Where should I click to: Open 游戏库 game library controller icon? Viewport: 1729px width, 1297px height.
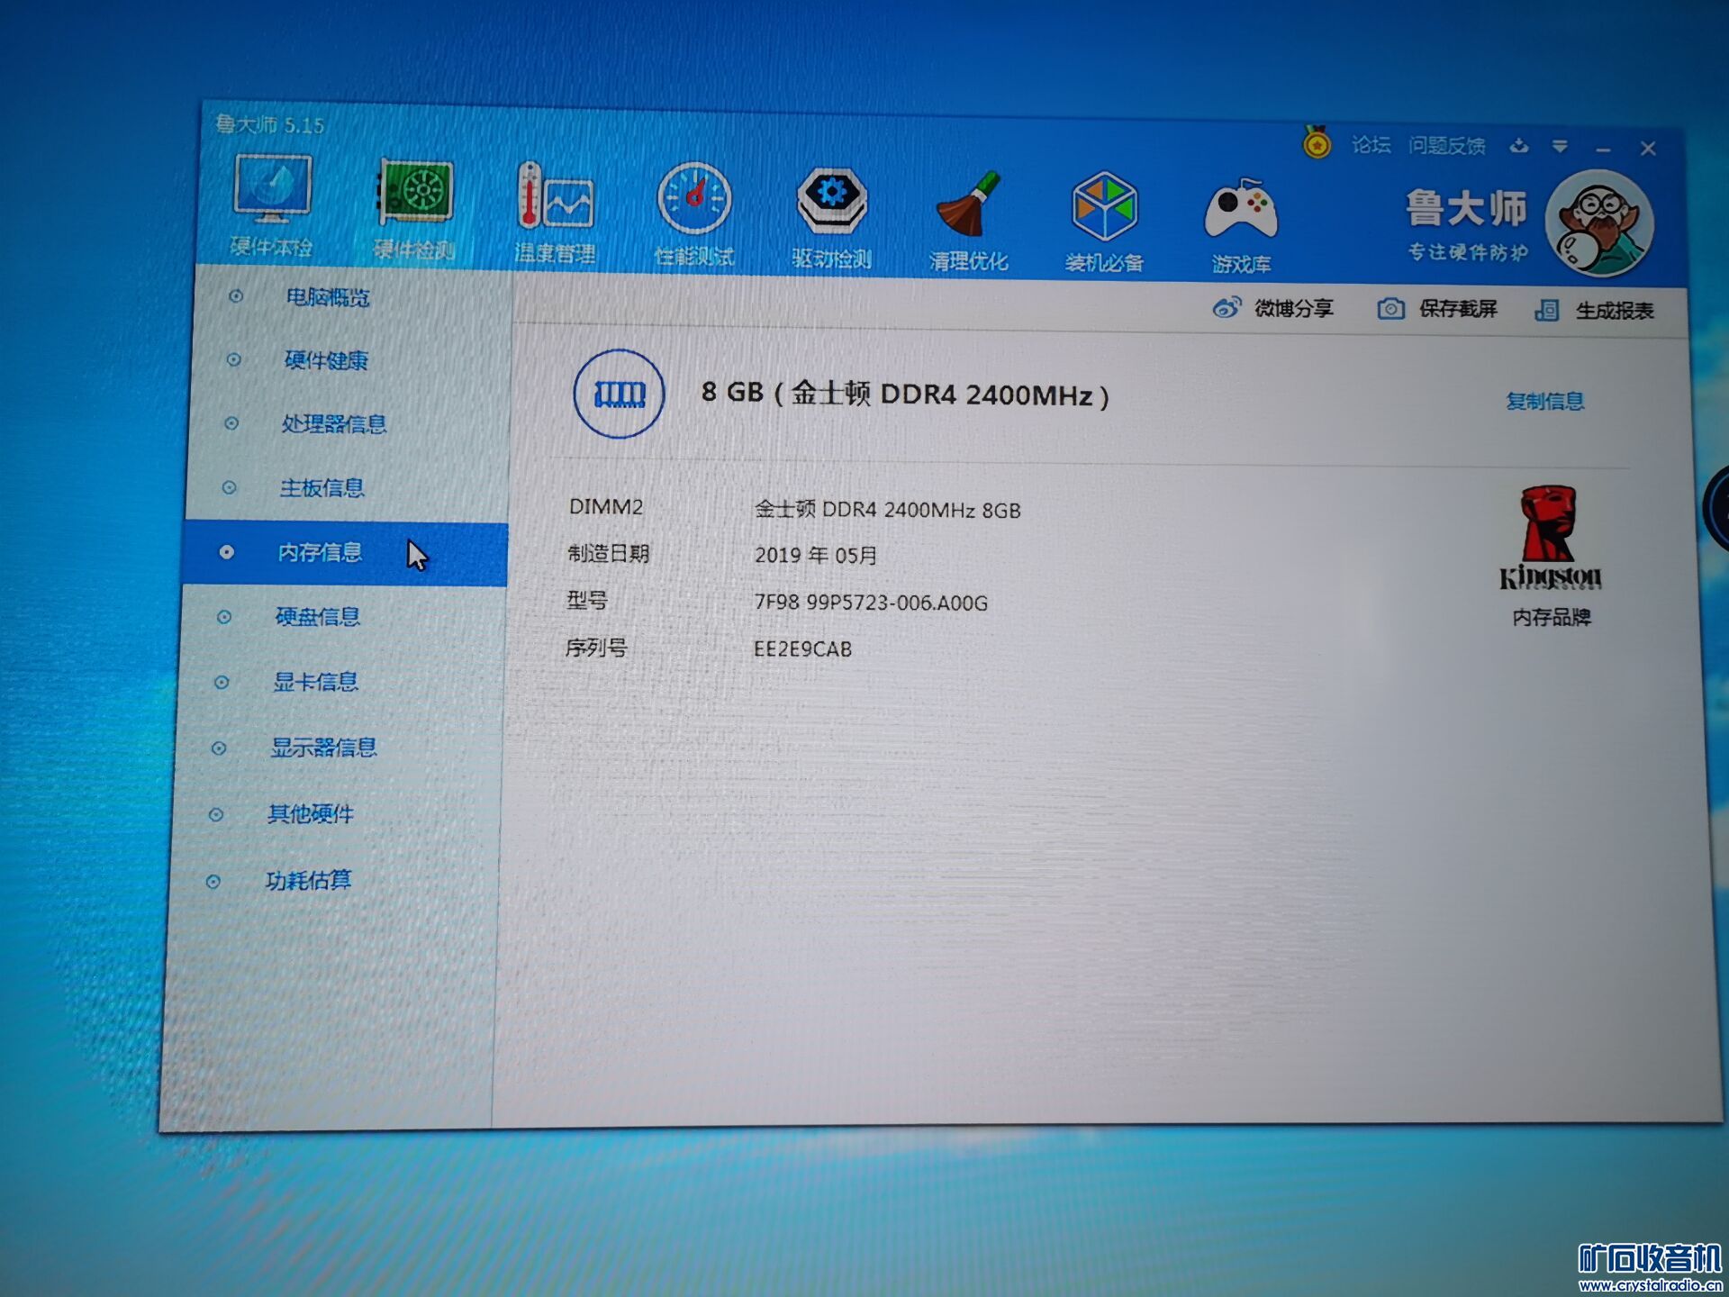[1241, 226]
